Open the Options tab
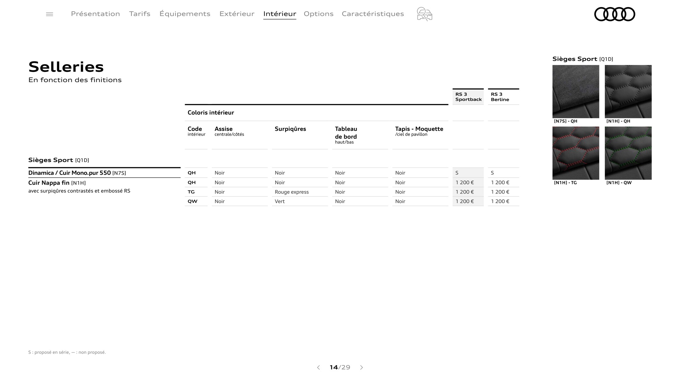 318,14
